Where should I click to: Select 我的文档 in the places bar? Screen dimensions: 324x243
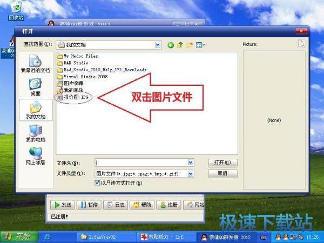tap(36, 110)
